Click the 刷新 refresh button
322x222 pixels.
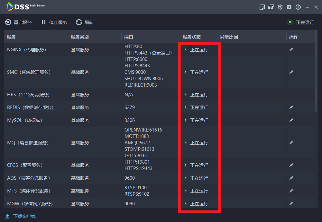85,22
